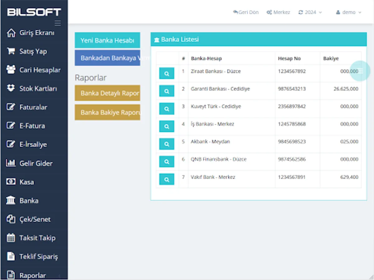Click Geri Dön in the top bar

(246, 12)
